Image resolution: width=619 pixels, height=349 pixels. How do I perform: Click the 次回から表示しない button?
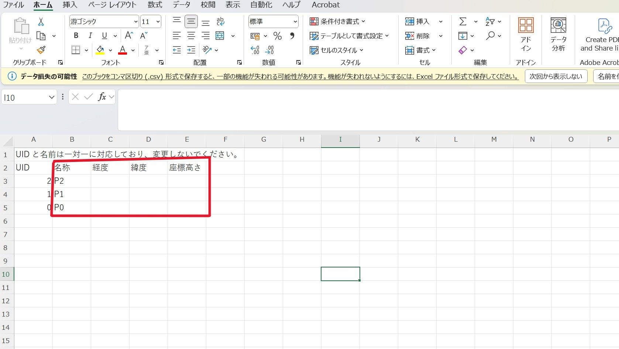coord(556,76)
